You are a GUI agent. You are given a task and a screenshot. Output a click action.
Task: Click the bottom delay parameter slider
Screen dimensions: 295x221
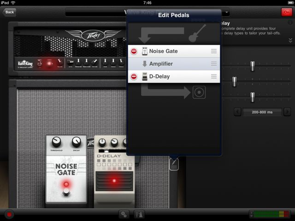[253, 97]
